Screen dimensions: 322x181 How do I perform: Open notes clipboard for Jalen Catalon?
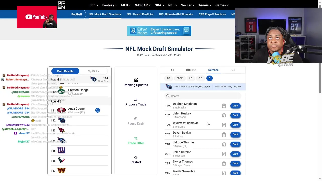pos(224,154)
